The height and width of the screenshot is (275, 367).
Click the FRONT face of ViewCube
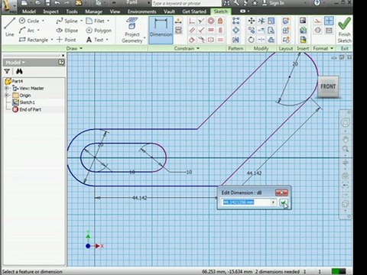[328, 86]
